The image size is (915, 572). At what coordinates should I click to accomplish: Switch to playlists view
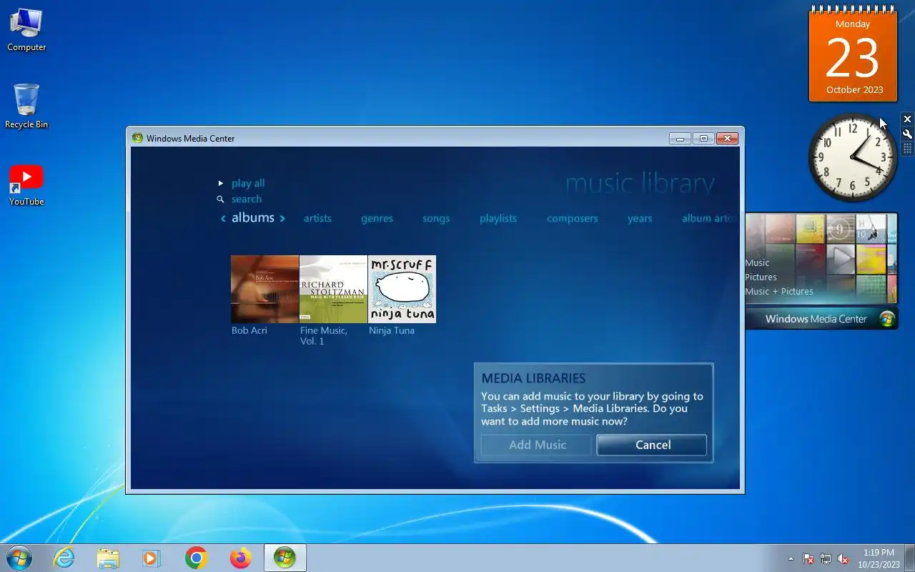point(498,219)
